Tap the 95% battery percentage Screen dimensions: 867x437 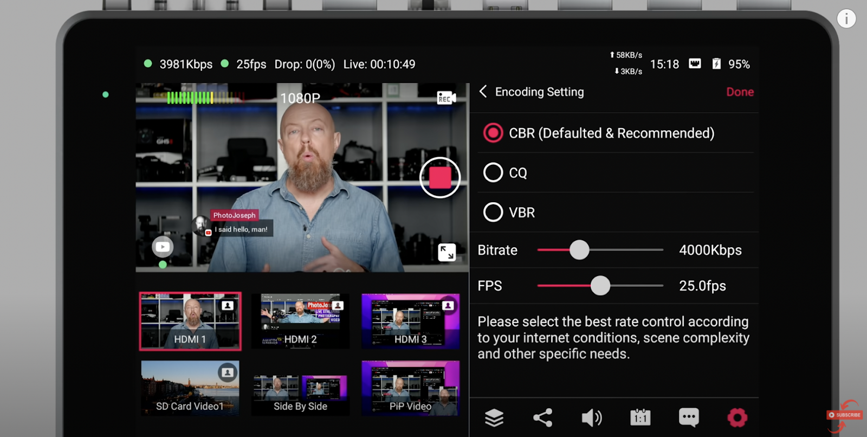739,65
